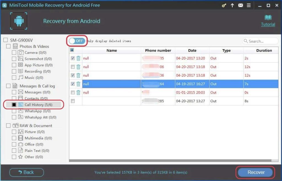Image resolution: width=282 pixels, height=181 pixels.
Task: Select Messages (0/0) in the tree
Action: point(37,92)
